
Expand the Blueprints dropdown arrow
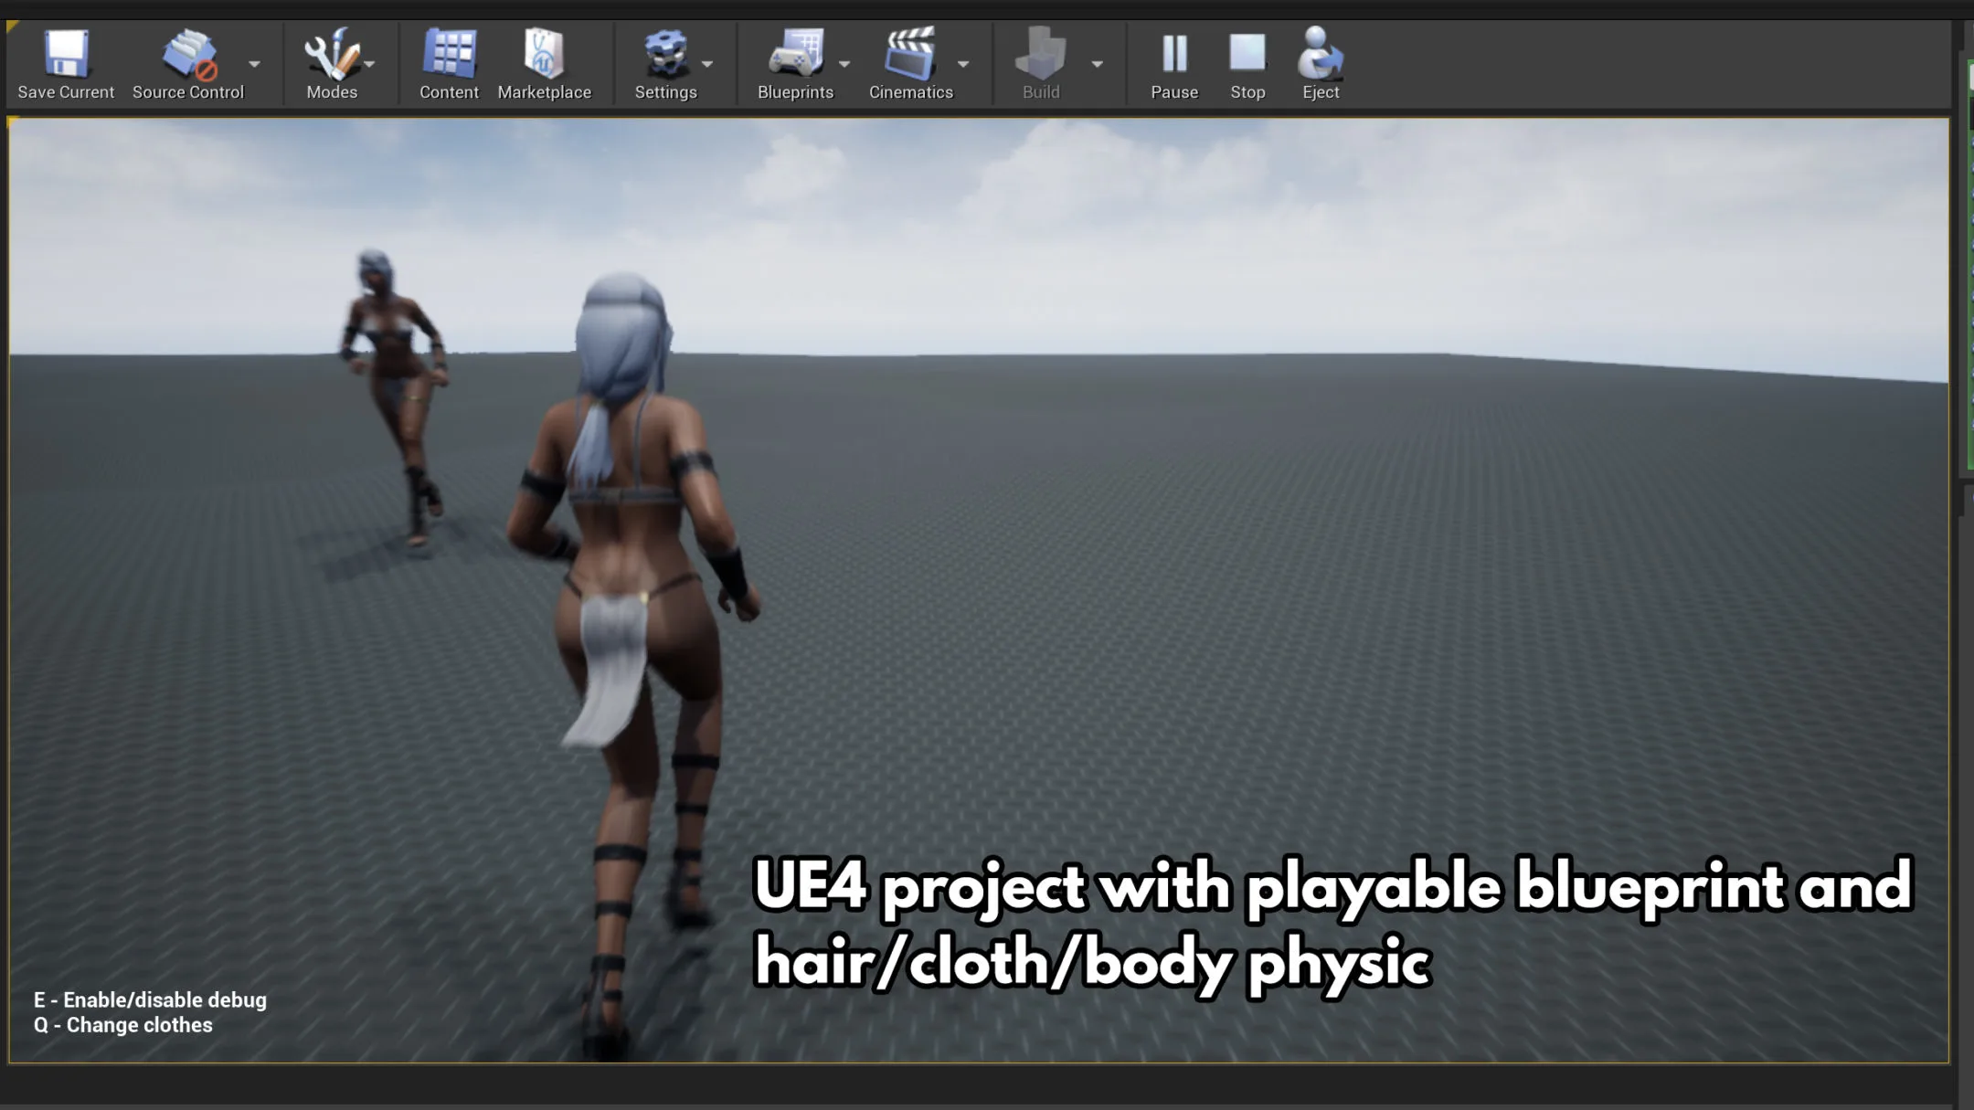[x=844, y=64]
